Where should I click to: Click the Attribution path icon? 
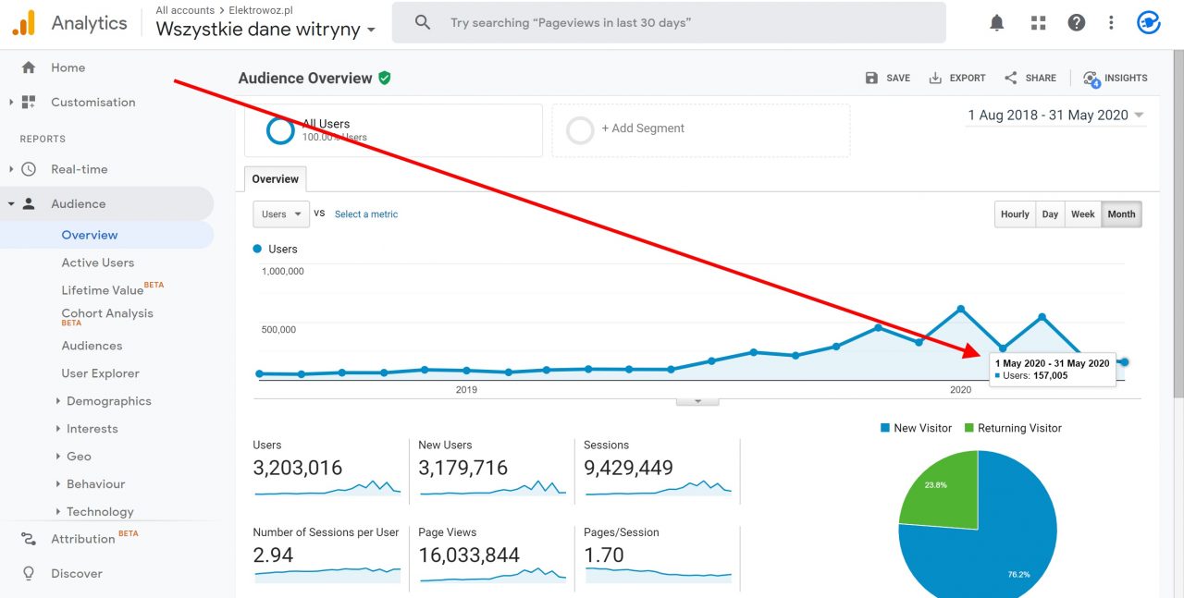29,539
